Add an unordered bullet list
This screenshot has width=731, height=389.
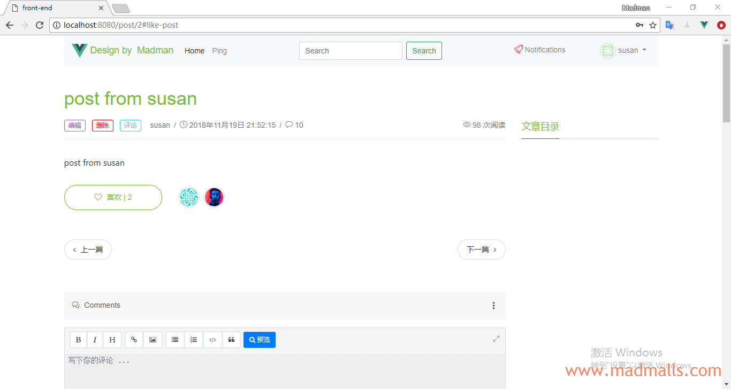pos(175,340)
